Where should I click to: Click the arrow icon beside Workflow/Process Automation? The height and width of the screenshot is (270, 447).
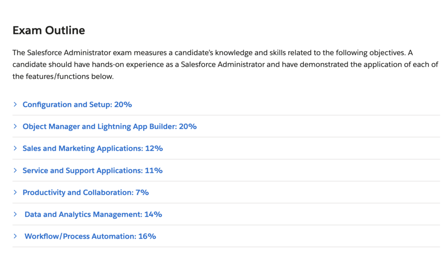coord(15,236)
